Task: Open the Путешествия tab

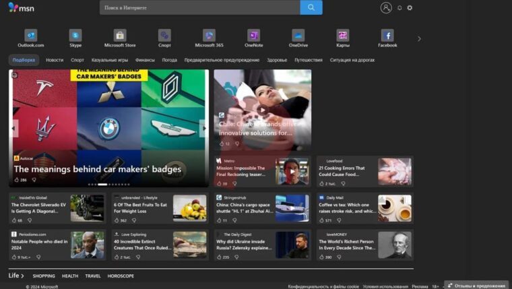Action: point(309,60)
